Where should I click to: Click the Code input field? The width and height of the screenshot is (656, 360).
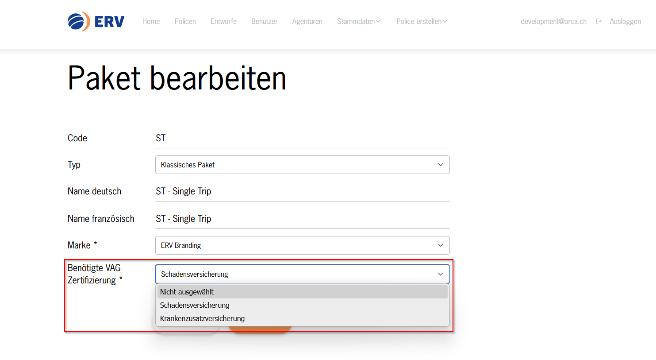(x=302, y=138)
